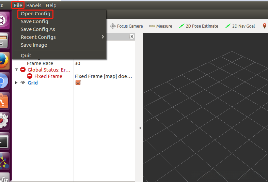This screenshot has width=268, height=182.
Task: Select Quit from the File menu
Action: pyautogui.click(x=26, y=56)
